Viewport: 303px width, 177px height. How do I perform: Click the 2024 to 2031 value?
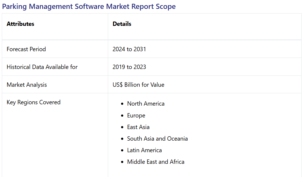[129, 49]
